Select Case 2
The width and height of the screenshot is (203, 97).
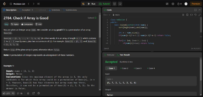[x=124, y=68]
